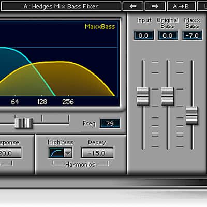This screenshot has width=207, height=207.
Task: Select the Maxx Bass value field showing -7.0
Action: (x=192, y=36)
